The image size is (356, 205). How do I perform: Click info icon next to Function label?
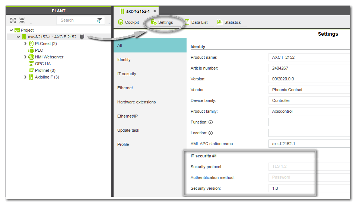(210, 122)
